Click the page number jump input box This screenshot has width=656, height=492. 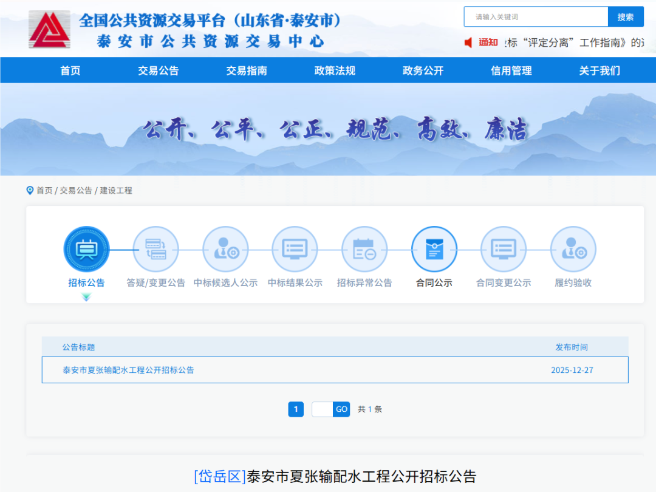click(322, 409)
